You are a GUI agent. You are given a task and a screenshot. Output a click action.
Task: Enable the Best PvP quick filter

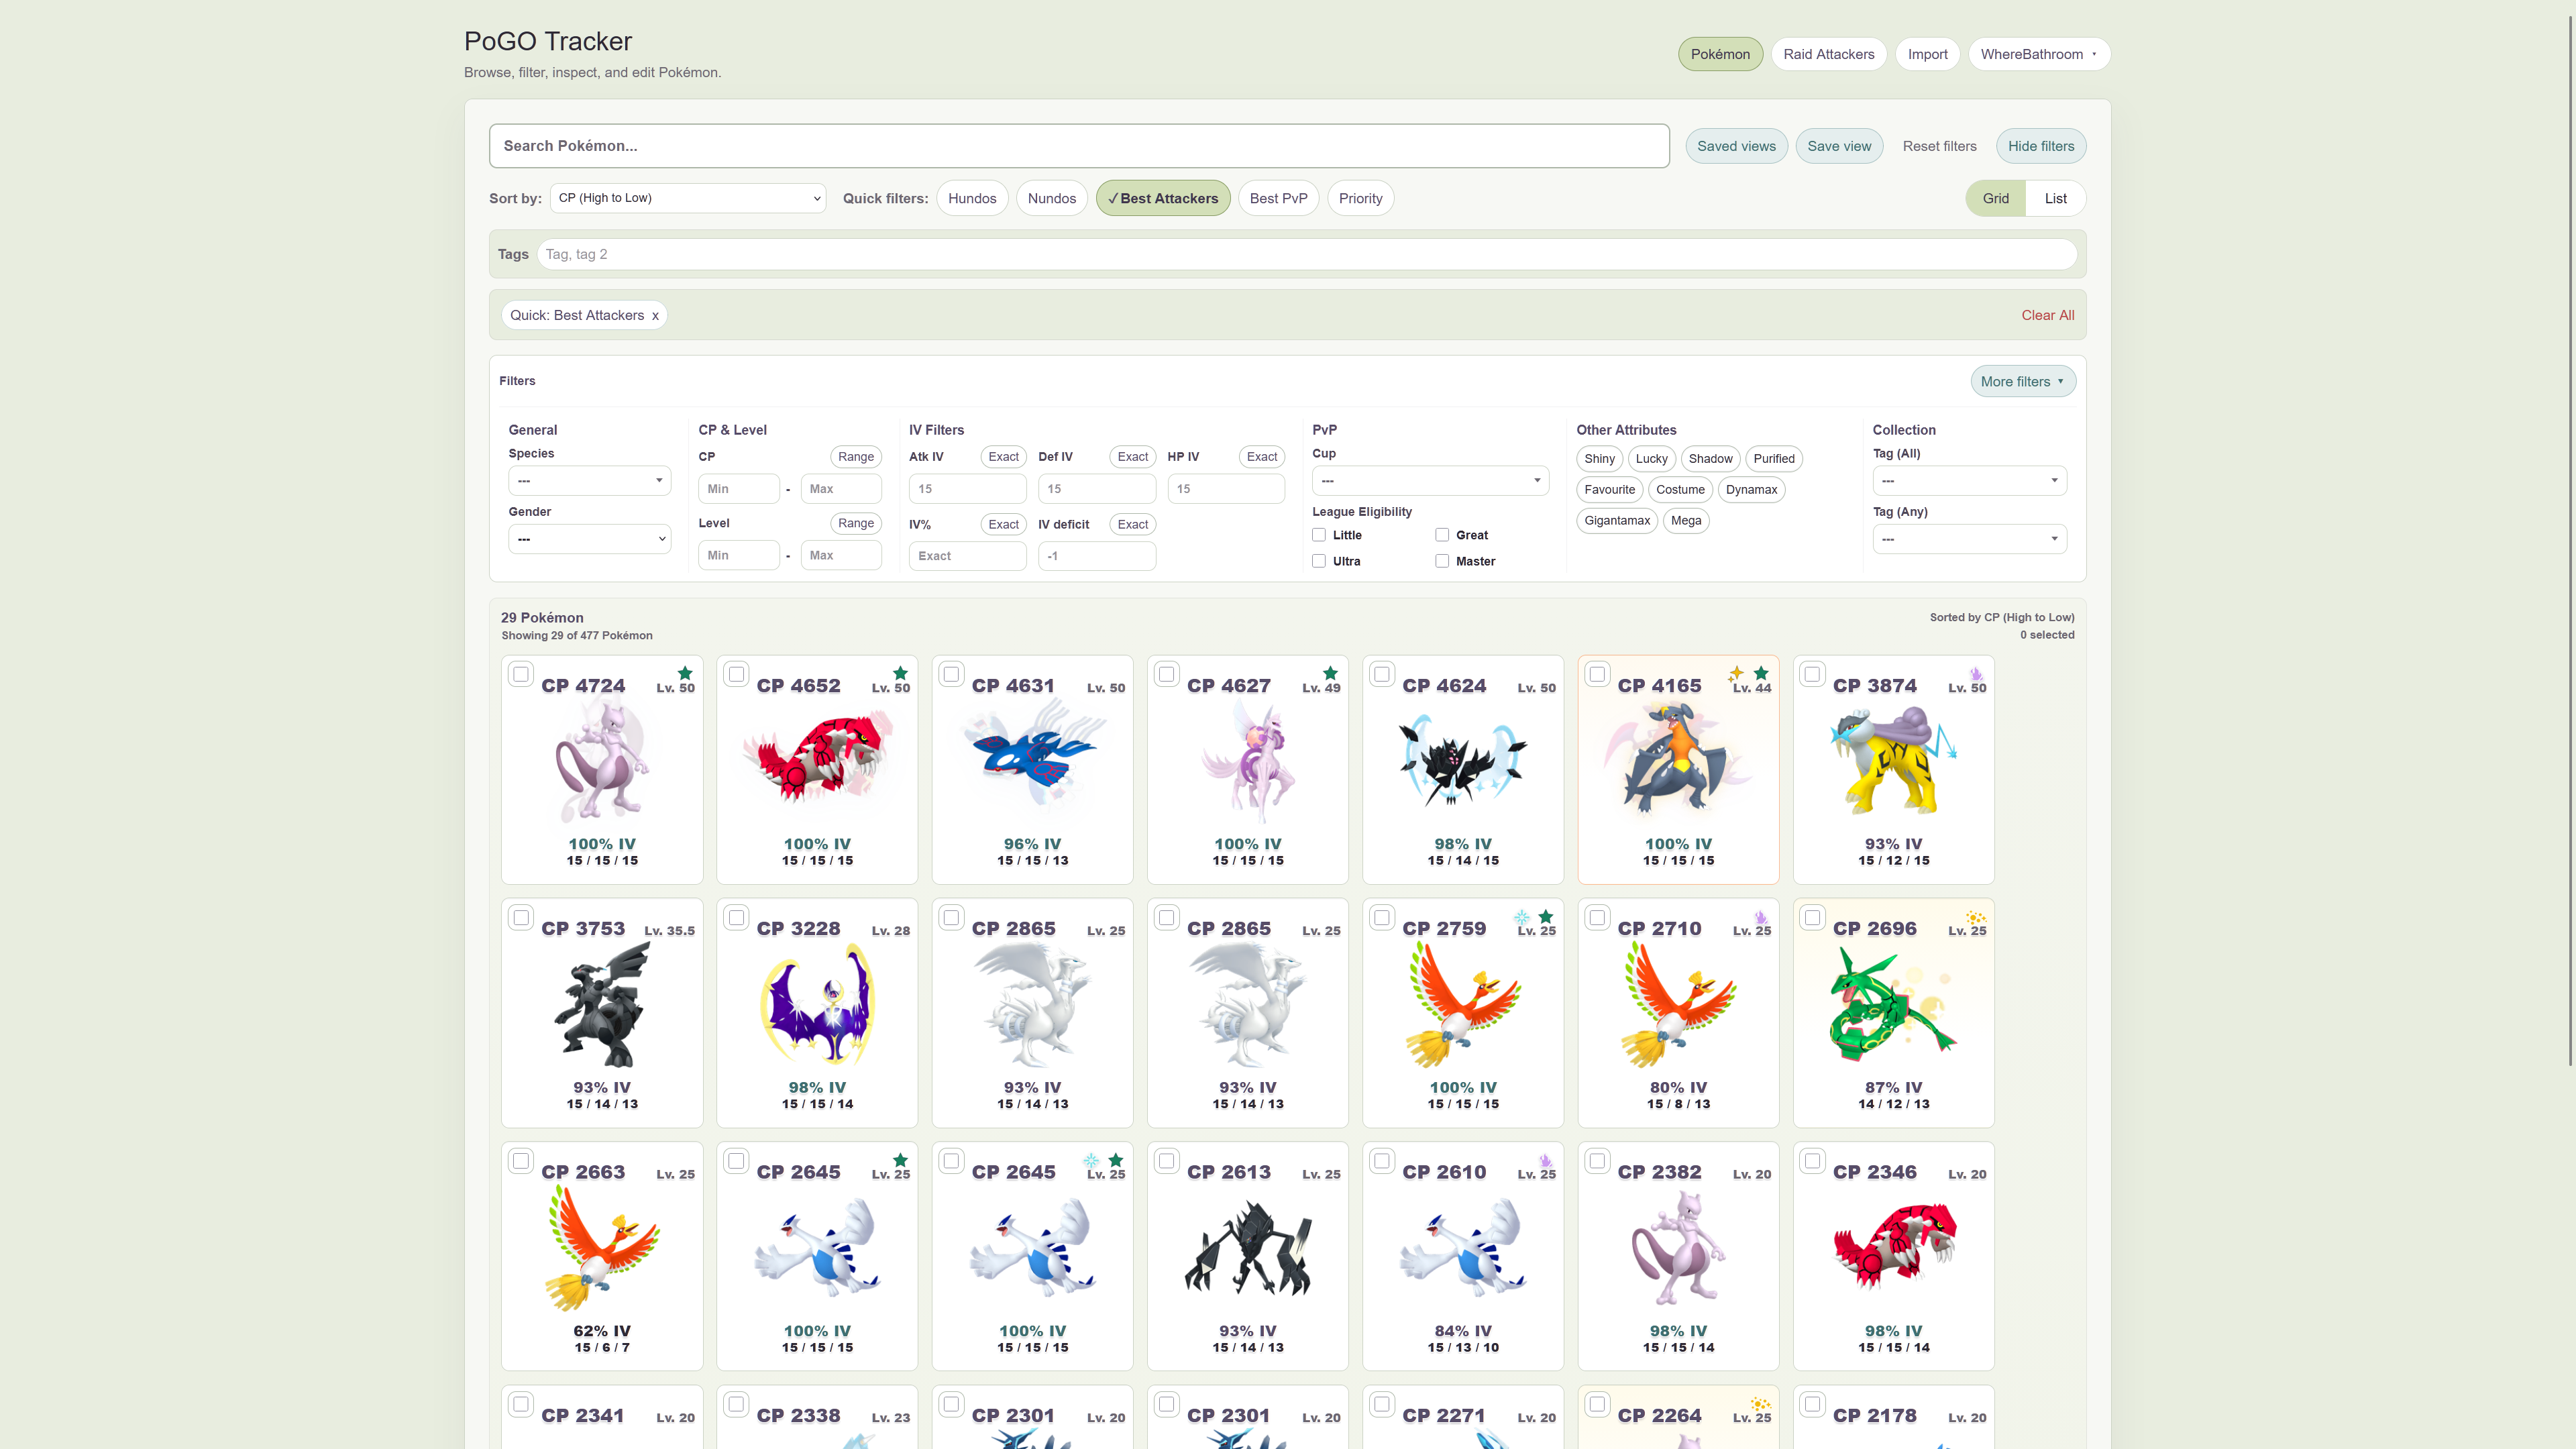[1278, 198]
